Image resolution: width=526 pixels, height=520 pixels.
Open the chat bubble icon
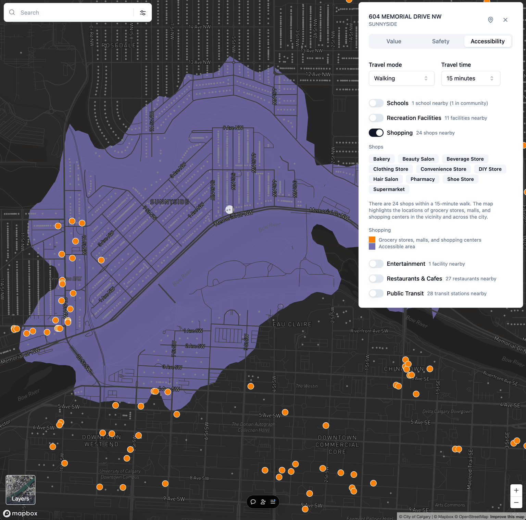click(x=253, y=502)
